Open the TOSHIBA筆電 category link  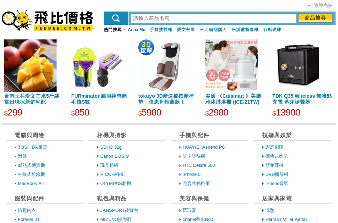point(32,147)
